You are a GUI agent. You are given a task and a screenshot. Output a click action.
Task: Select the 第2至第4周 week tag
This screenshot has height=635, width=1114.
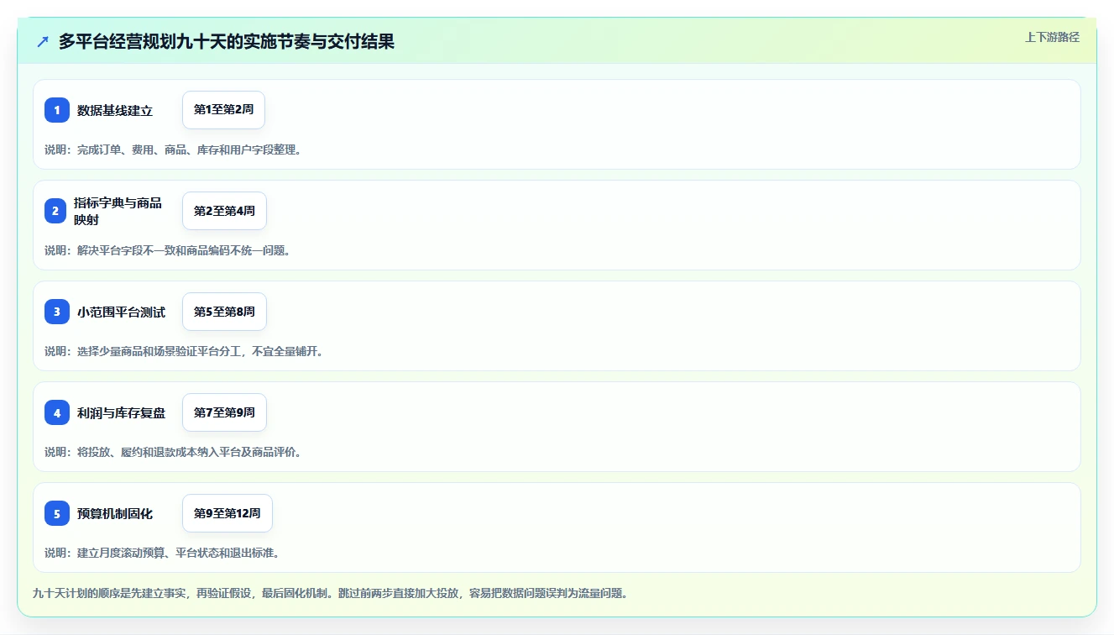click(x=224, y=211)
